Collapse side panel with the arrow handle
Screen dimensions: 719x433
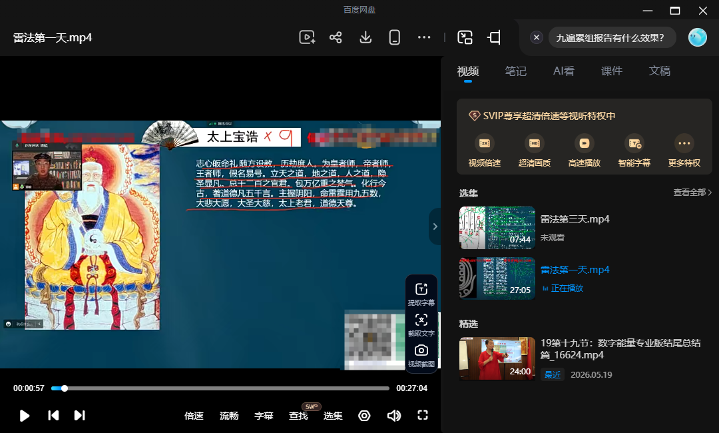[435, 226]
